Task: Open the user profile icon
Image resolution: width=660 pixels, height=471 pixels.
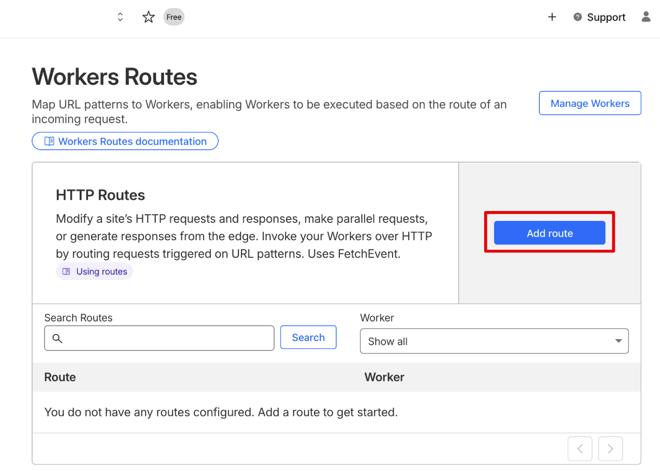Action: click(x=645, y=16)
